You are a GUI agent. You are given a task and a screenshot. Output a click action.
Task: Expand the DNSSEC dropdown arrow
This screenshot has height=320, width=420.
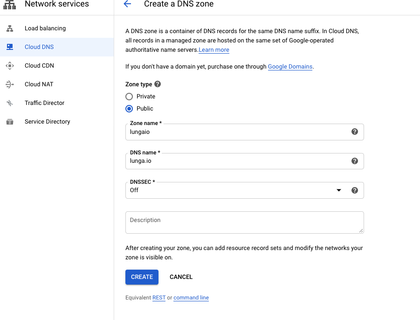(339, 190)
